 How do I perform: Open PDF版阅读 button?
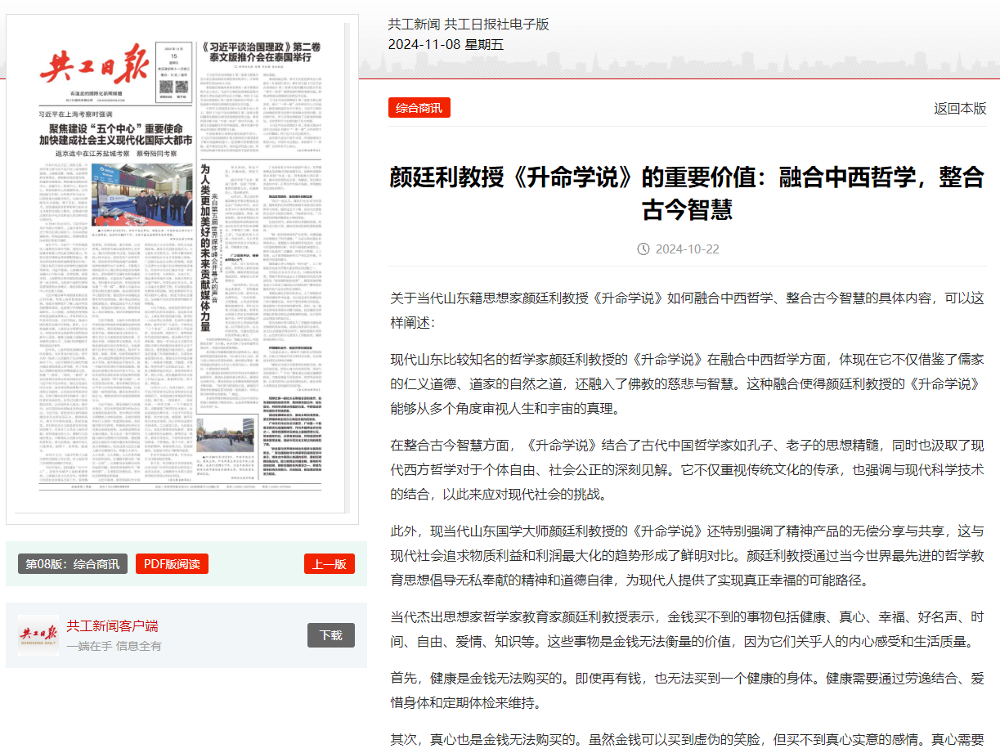pyautogui.click(x=172, y=564)
